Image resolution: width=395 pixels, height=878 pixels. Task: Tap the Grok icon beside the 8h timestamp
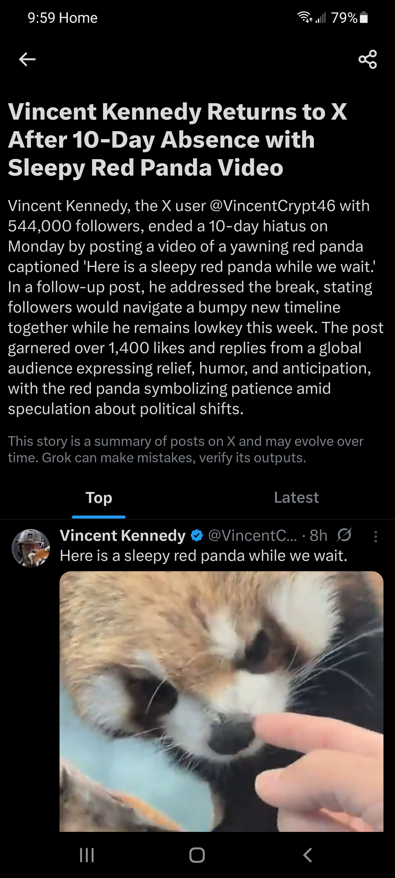point(344,535)
